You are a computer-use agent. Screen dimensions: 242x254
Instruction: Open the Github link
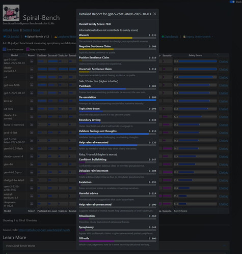7,30
